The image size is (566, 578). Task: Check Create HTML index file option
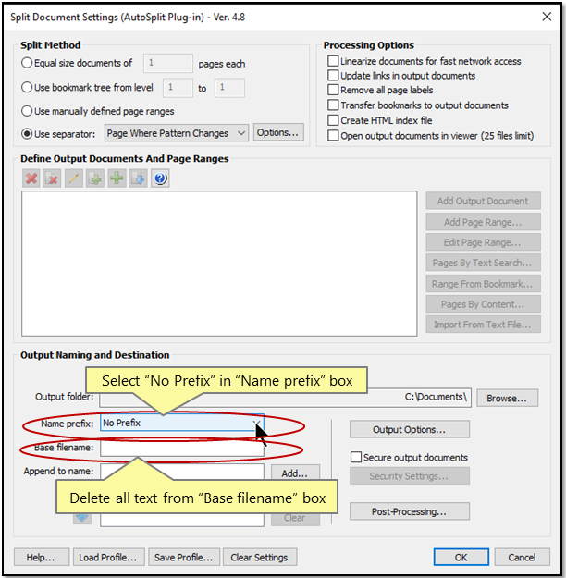pos(333,120)
